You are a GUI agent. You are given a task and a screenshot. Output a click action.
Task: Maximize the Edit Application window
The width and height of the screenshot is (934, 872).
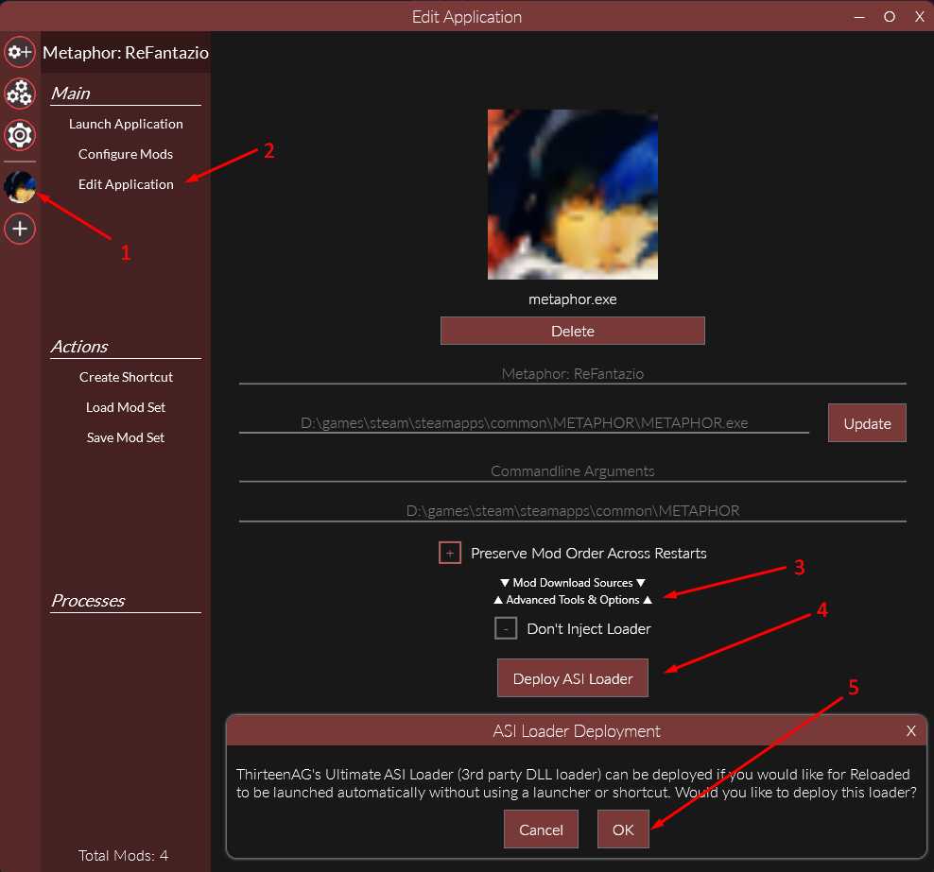tap(890, 17)
